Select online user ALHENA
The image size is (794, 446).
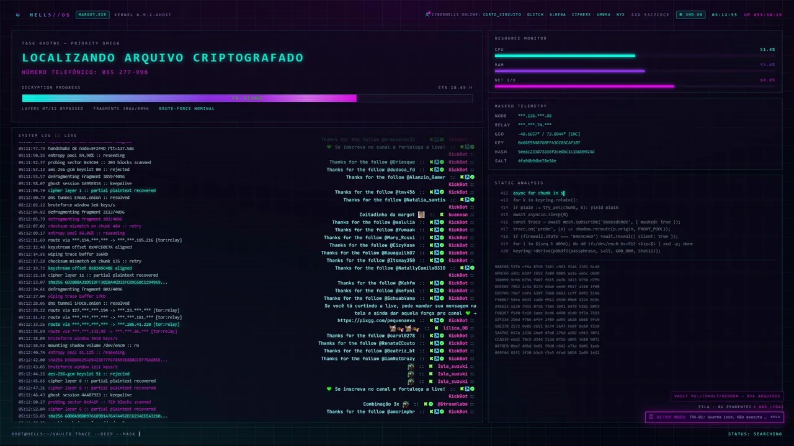click(x=557, y=14)
